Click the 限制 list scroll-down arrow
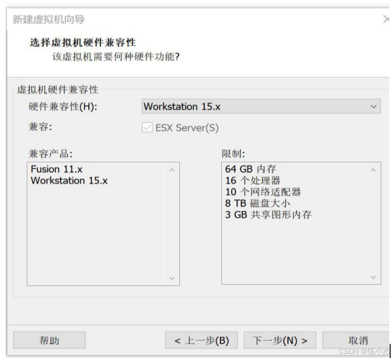Viewport: 392px width, 358px height. (373, 277)
